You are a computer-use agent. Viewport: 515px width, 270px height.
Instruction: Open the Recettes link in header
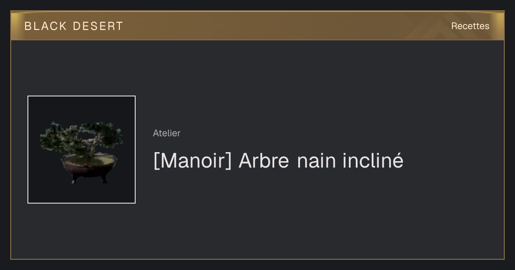(x=470, y=26)
